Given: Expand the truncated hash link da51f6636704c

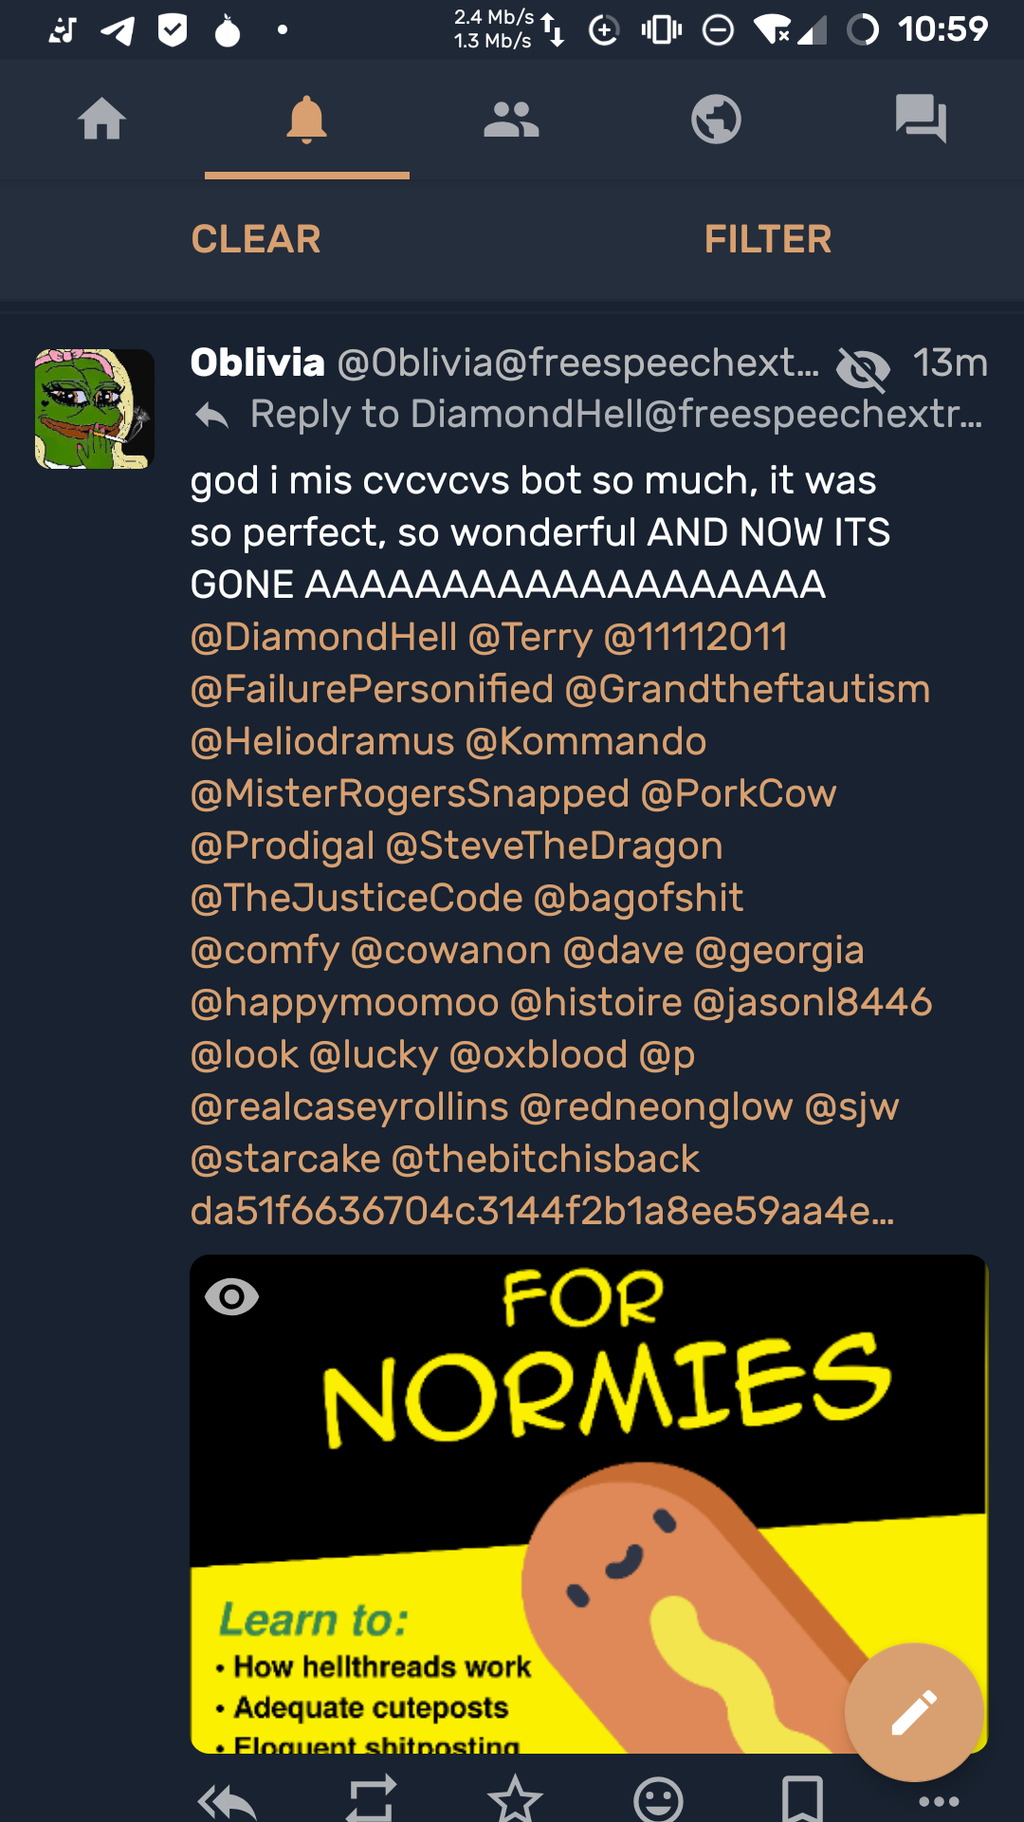Looking at the screenshot, I should click(541, 1211).
